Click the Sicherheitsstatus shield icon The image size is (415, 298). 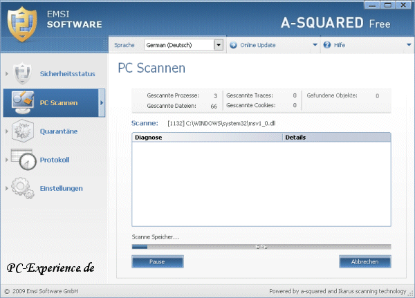click(24, 73)
